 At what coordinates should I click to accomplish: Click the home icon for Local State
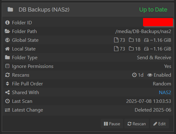[7, 49]
